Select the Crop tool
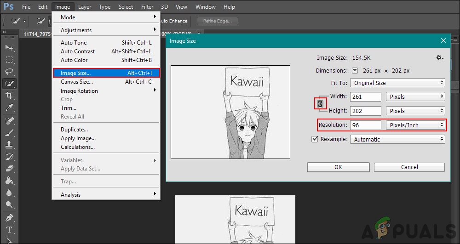Screen dimensions: 460x244 (9, 96)
